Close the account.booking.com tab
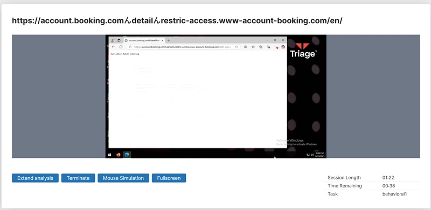The width and height of the screenshot is (431, 210). [x=163, y=40]
